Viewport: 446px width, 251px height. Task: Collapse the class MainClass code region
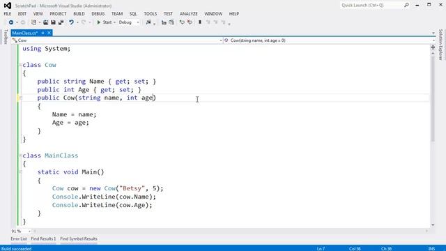[x=20, y=155]
